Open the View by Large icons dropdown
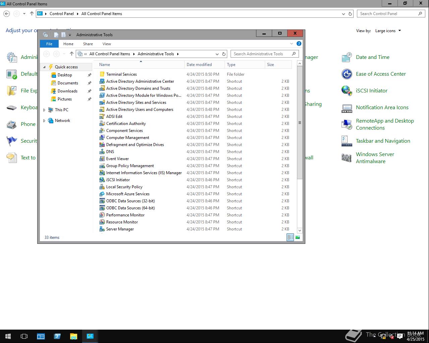429x343 pixels. tap(388, 31)
